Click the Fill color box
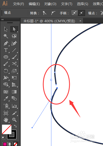103x146 pixels. (7, 129)
